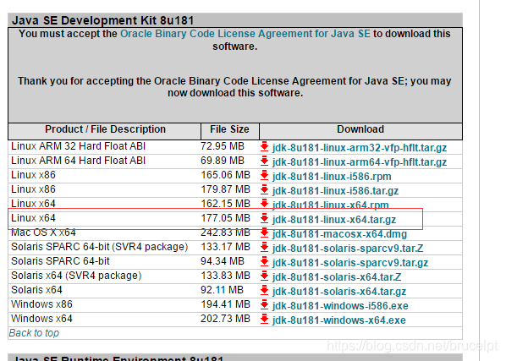
Task: Click the 177.05 MB file size
Action: [225, 218]
